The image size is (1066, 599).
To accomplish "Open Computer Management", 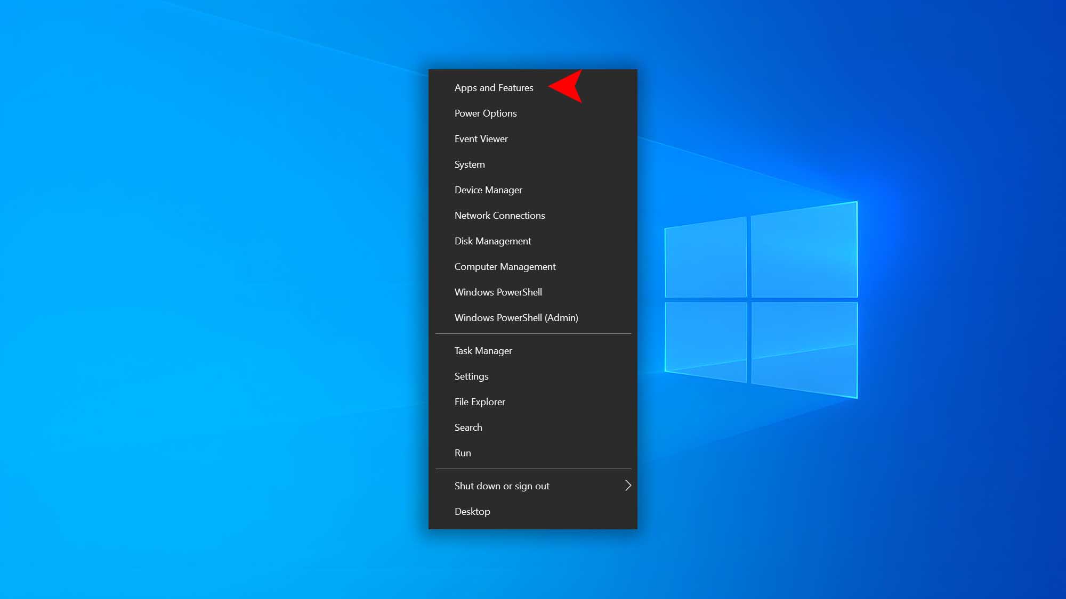I will 532,267.
